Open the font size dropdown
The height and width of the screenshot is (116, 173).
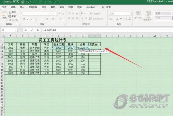(x=57, y=14)
